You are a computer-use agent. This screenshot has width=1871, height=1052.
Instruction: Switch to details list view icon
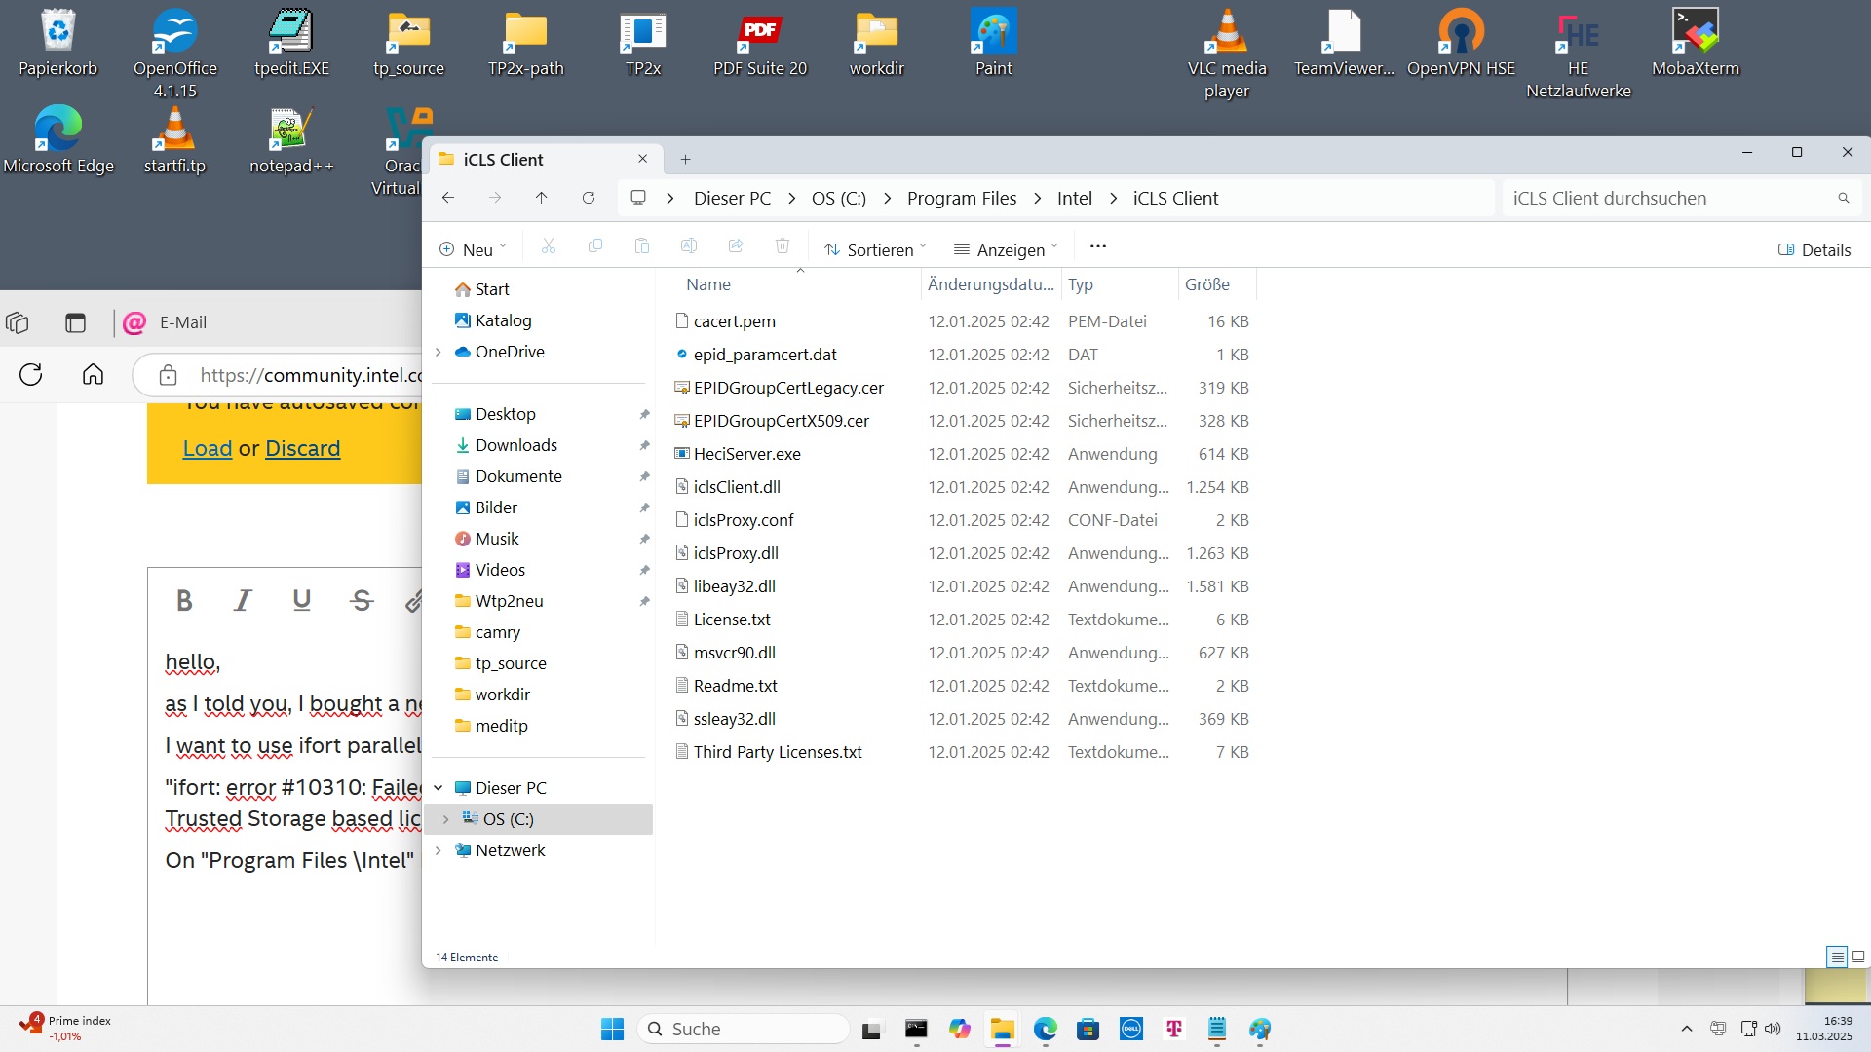click(1837, 957)
